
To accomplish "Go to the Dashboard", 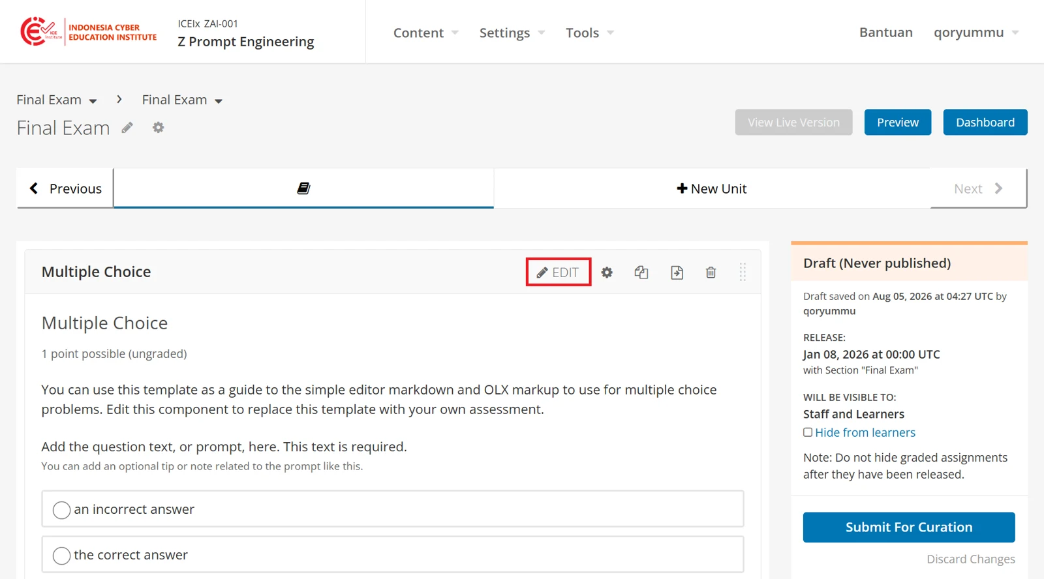I will (x=985, y=123).
